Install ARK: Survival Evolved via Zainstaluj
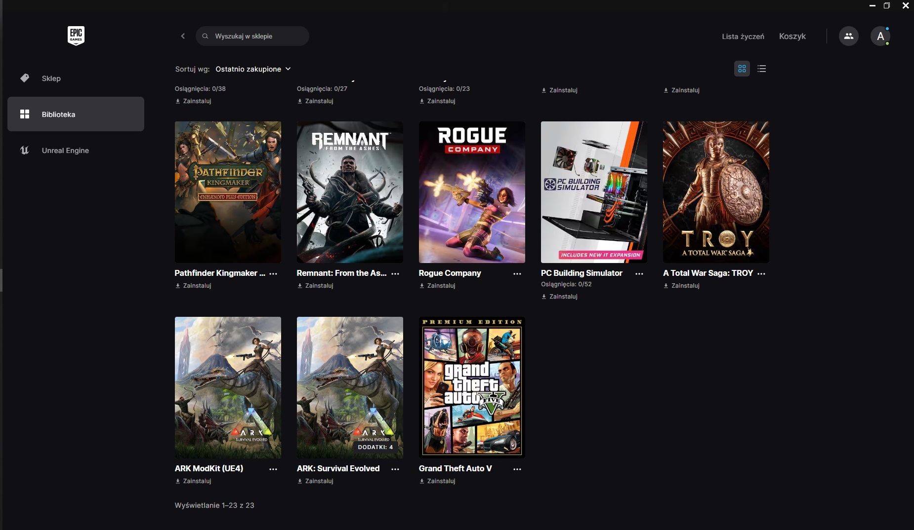Screen dimensions: 914x530 pos(315,481)
